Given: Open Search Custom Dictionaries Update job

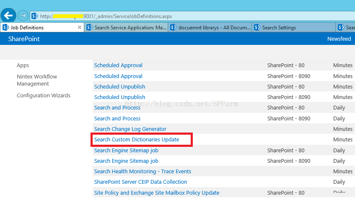Looking at the screenshot, I should pyautogui.click(x=137, y=140).
